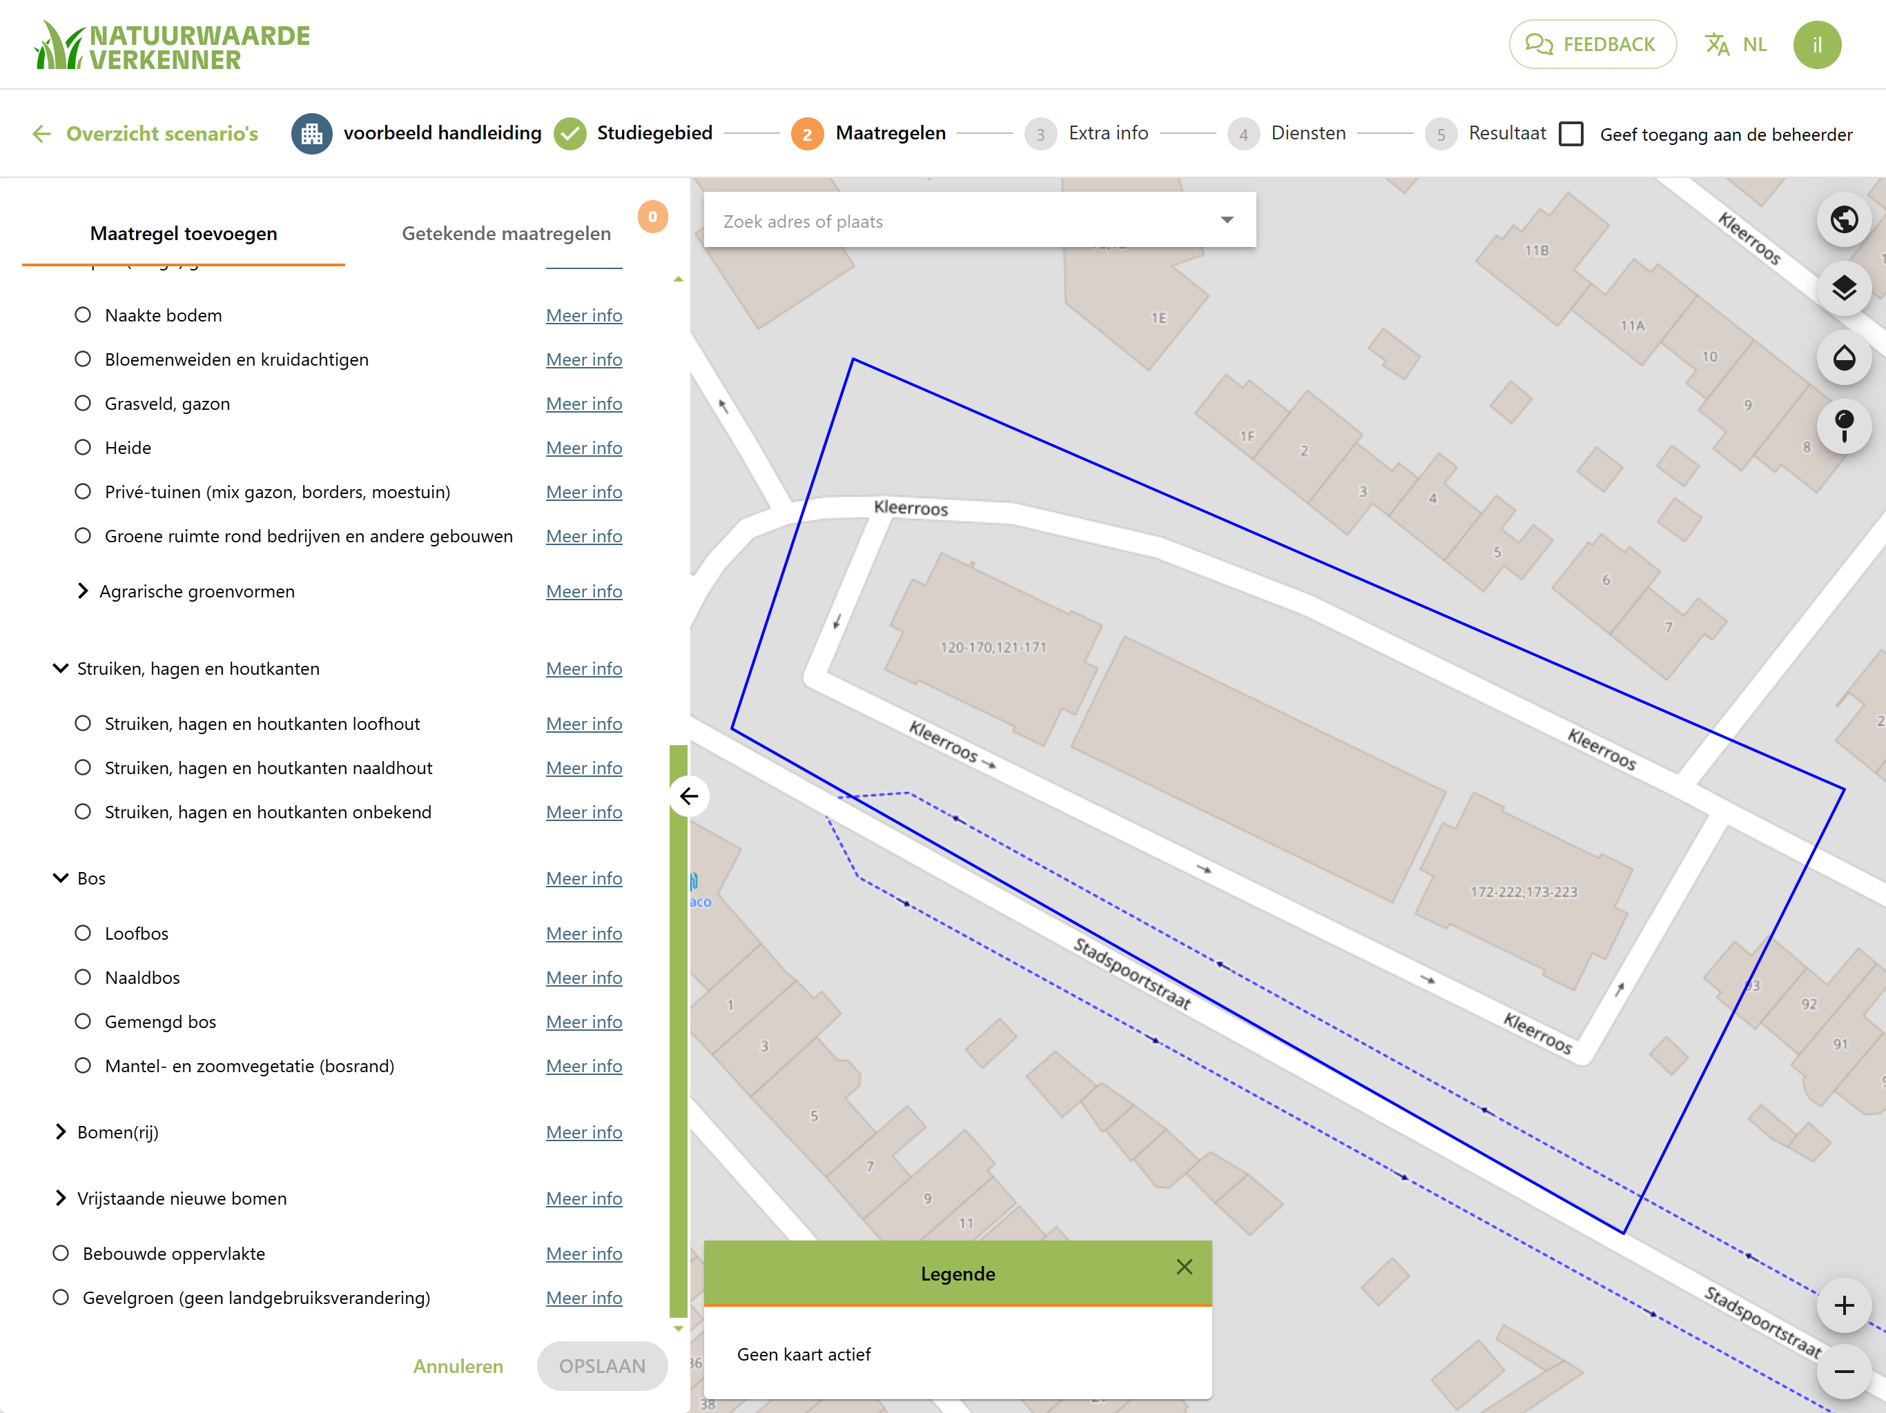Screen dimensions: 1886x1413
Task: Zoom in with the plus button
Action: point(1843,1305)
